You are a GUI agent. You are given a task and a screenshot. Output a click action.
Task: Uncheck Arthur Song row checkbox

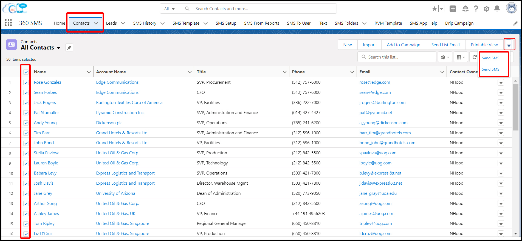pyautogui.click(x=26, y=204)
